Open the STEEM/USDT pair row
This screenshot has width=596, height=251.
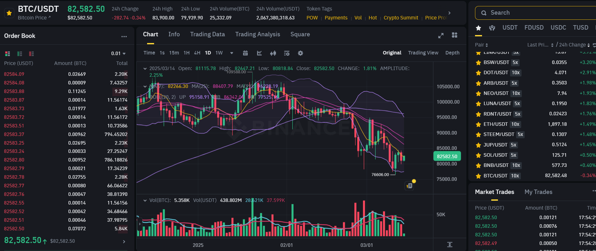coord(535,134)
